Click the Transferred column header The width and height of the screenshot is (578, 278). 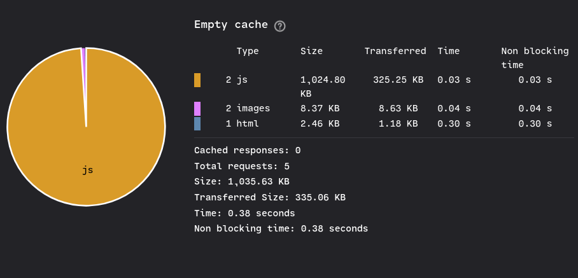pyautogui.click(x=395, y=51)
